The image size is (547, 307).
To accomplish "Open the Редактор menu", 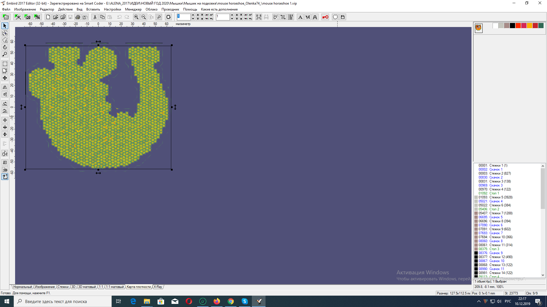I will coord(47,9).
